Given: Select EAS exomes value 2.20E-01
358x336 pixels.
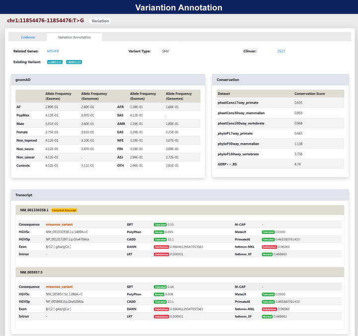Looking at the screenshot, I should [x=137, y=132].
